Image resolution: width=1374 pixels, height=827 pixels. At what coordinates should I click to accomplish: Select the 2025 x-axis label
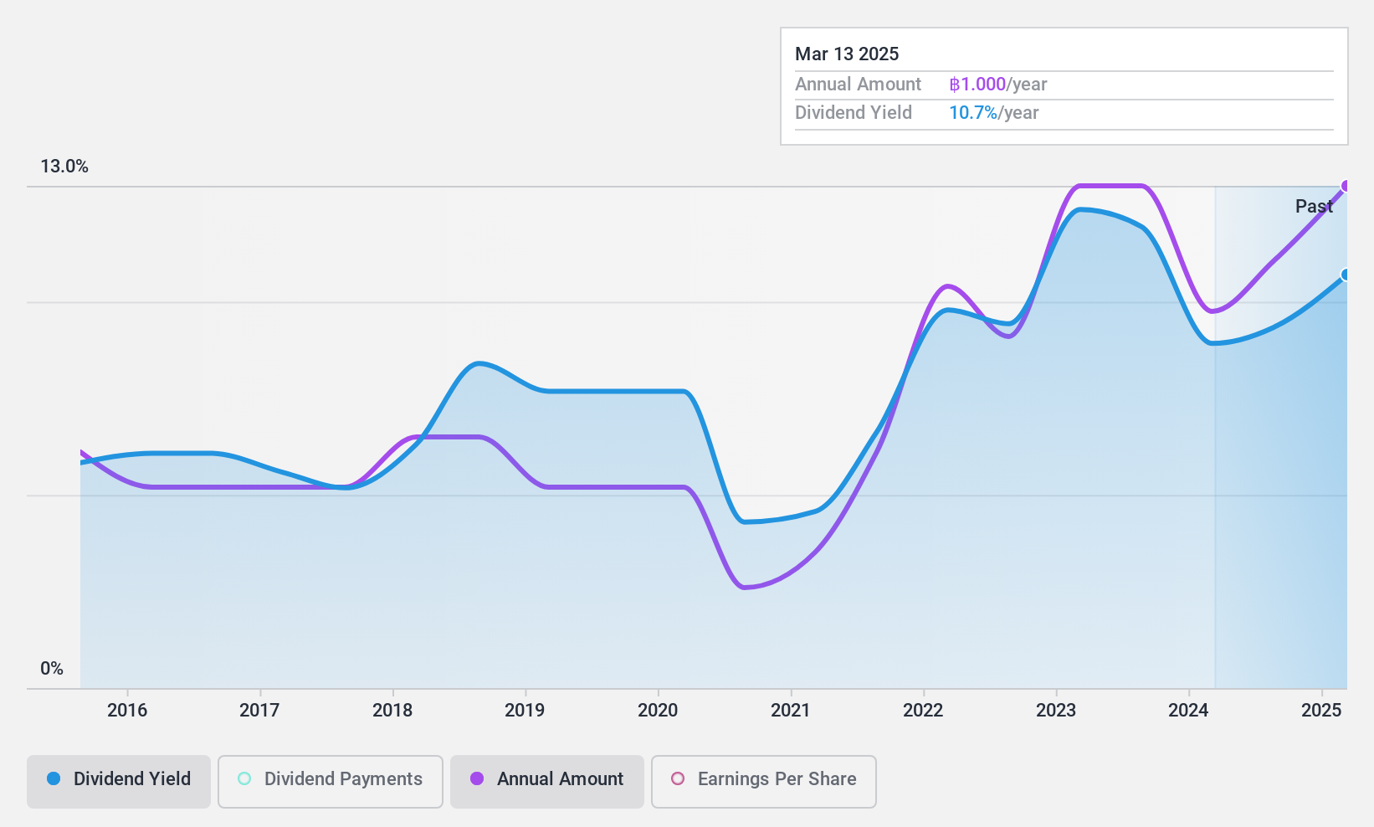pyautogui.click(x=1321, y=711)
